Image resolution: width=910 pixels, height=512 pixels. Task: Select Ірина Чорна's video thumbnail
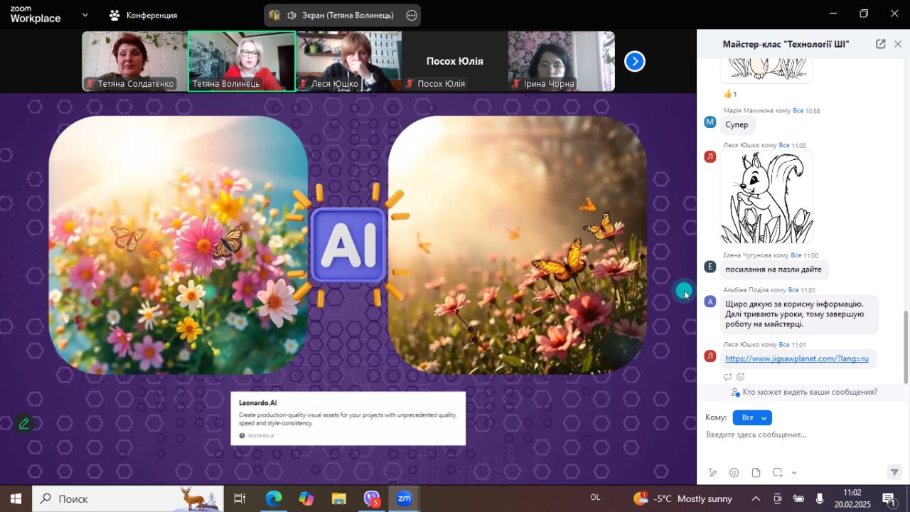point(562,61)
